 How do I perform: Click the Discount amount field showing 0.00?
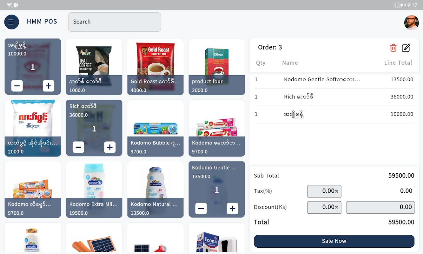380,207
